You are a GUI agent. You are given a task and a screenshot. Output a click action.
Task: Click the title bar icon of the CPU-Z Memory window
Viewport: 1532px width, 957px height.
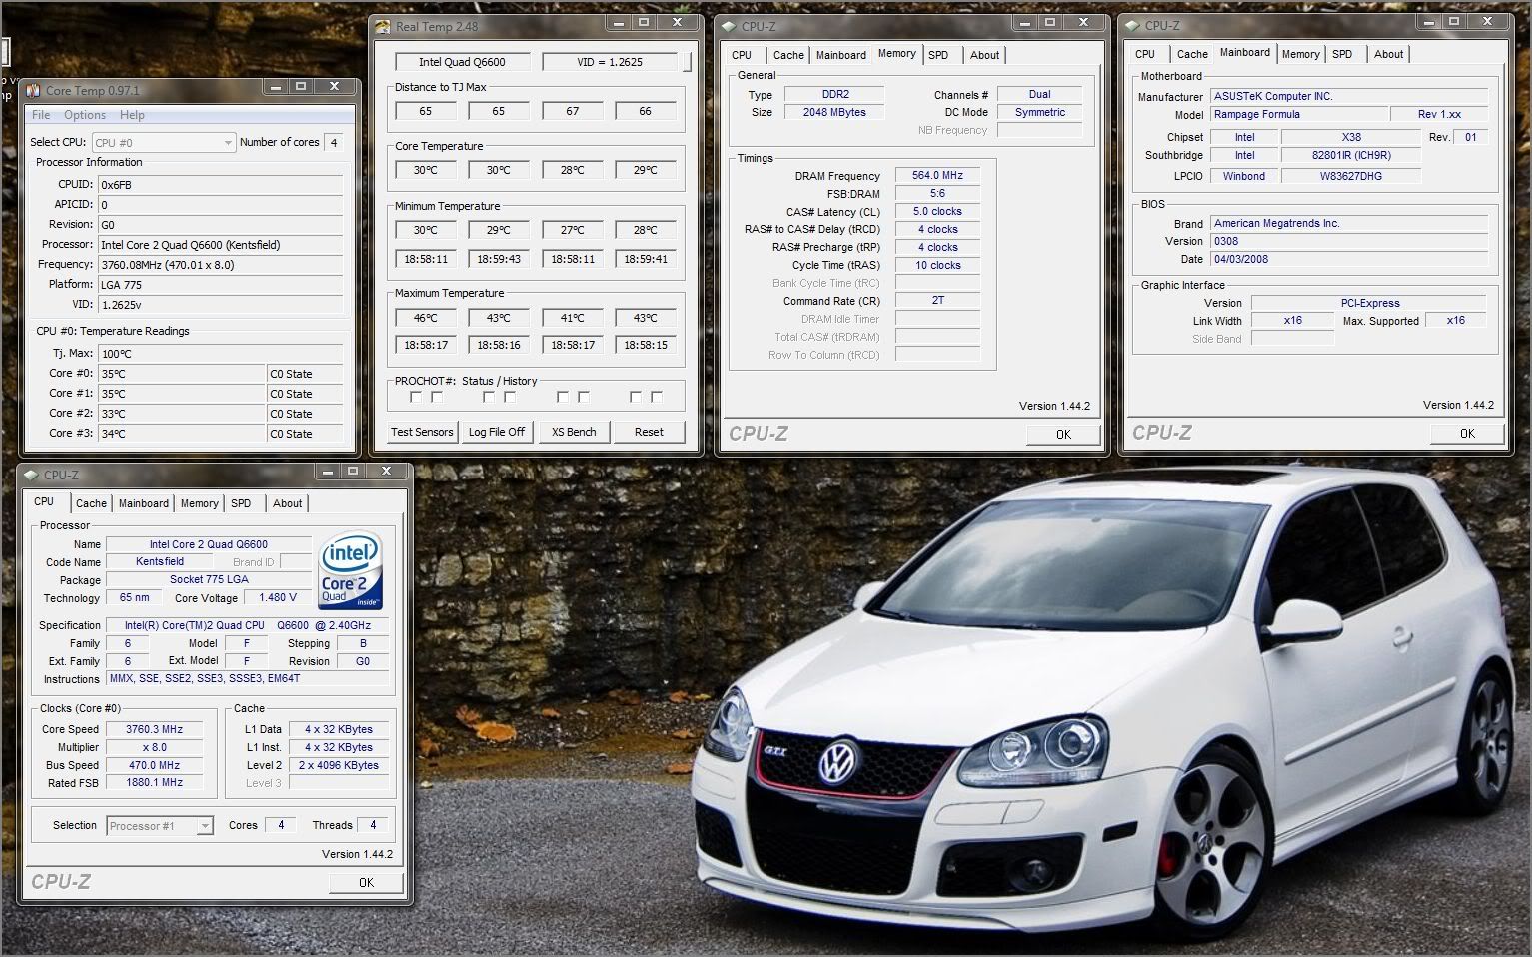[x=729, y=27]
